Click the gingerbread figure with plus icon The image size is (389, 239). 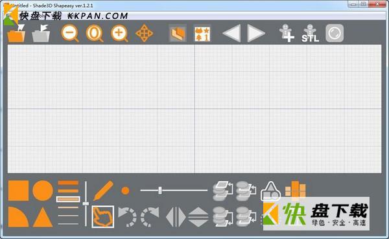(x=287, y=33)
